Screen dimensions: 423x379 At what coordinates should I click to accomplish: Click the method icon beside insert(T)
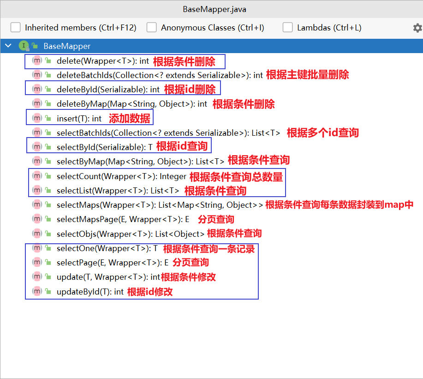pyautogui.click(x=37, y=118)
